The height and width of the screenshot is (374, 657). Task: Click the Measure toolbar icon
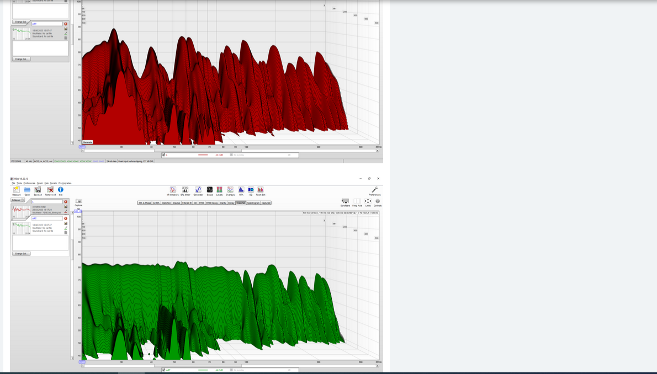(17, 190)
